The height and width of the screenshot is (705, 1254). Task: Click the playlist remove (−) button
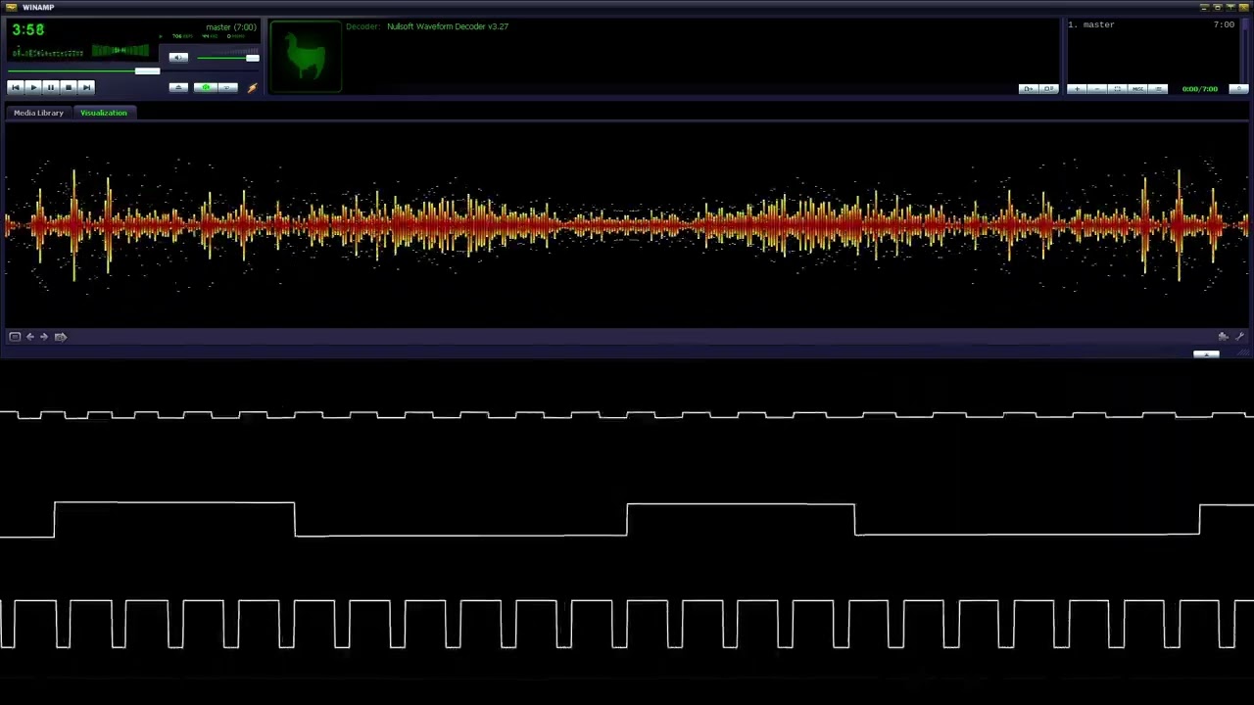pyautogui.click(x=1097, y=89)
